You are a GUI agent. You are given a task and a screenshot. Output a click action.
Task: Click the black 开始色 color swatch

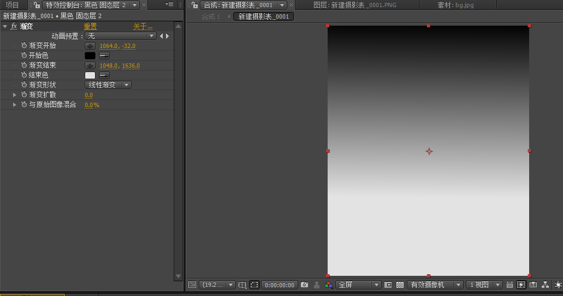[x=90, y=56]
